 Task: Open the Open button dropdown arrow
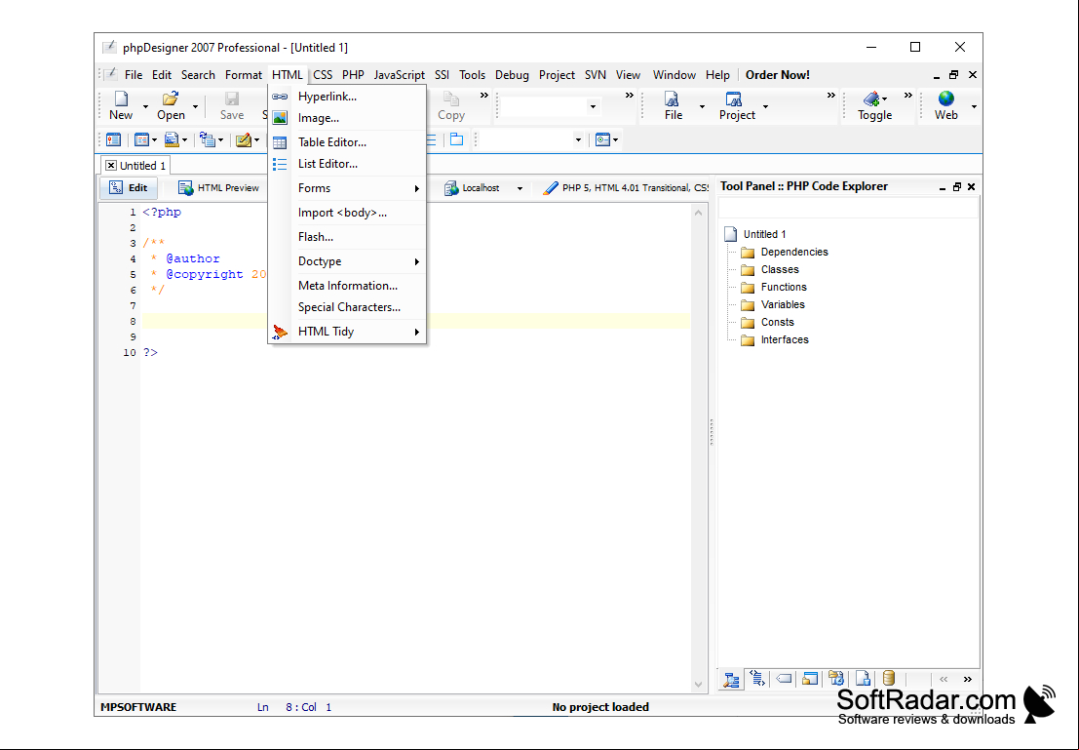click(196, 106)
